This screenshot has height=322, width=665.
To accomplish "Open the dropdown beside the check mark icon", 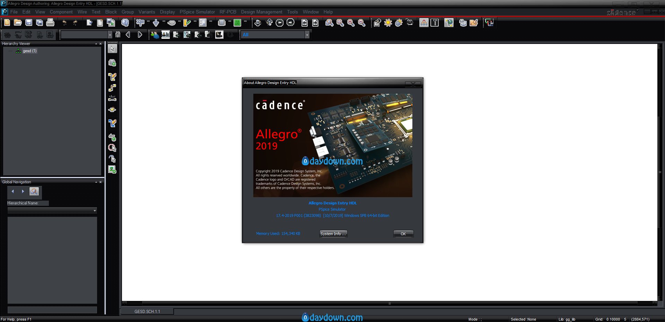I will pos(195,22).
